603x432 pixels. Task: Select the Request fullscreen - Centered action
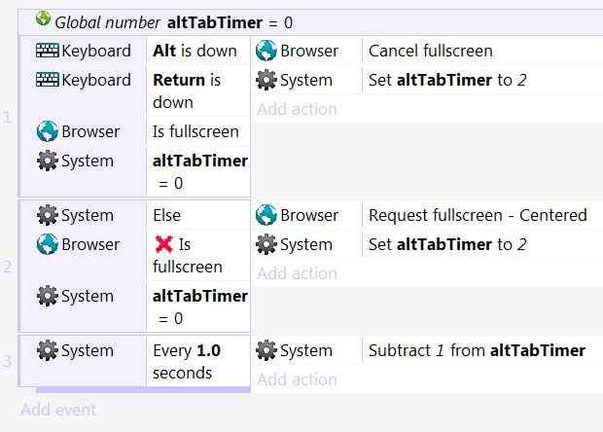click(x=478, y=215)
